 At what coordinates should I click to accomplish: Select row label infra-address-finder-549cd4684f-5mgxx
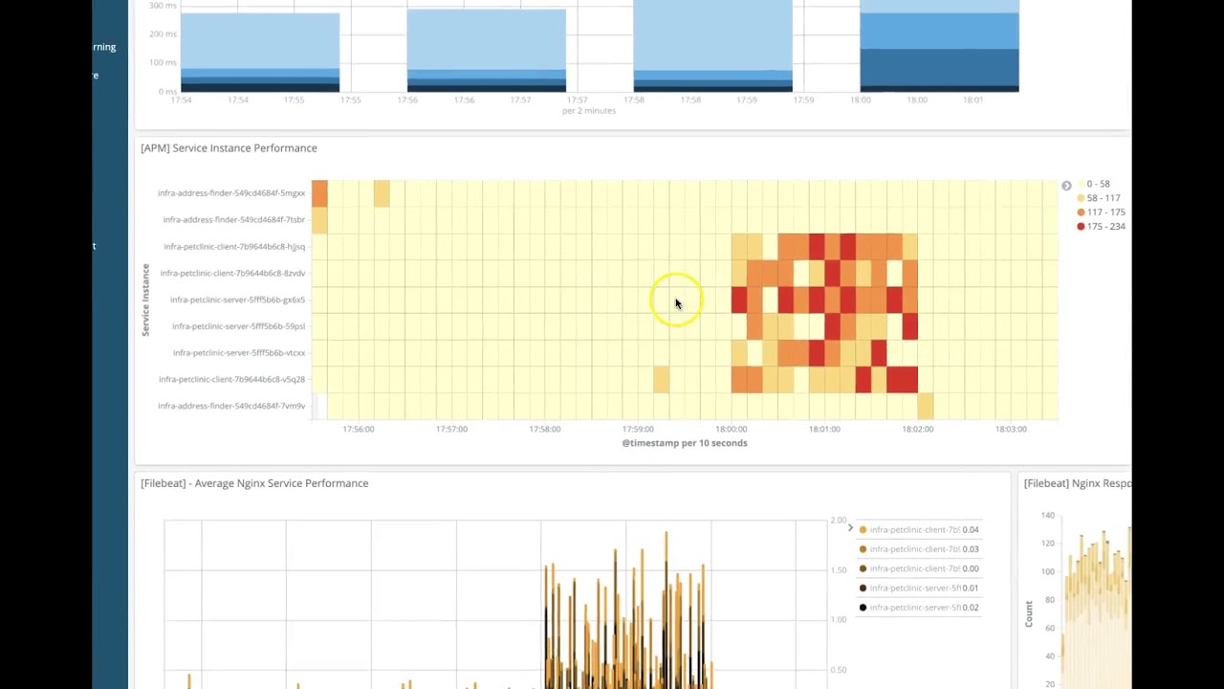click(231, 193)
